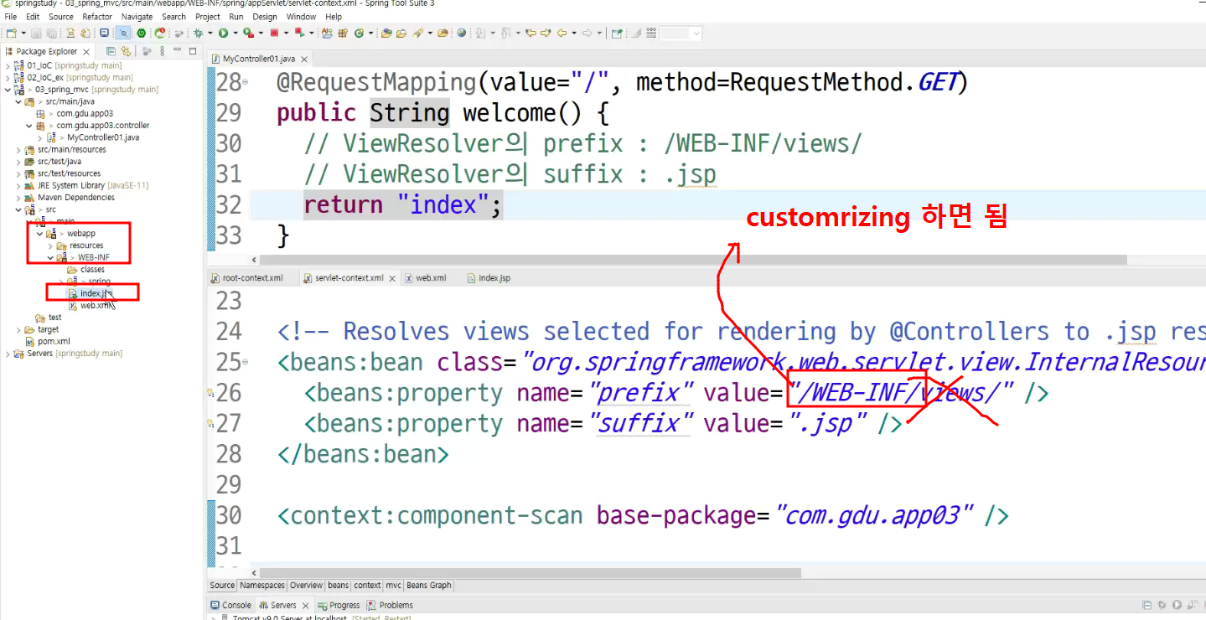Collapse the fold marker at line 25
The image size is (1206, 620).
[245, 363]
